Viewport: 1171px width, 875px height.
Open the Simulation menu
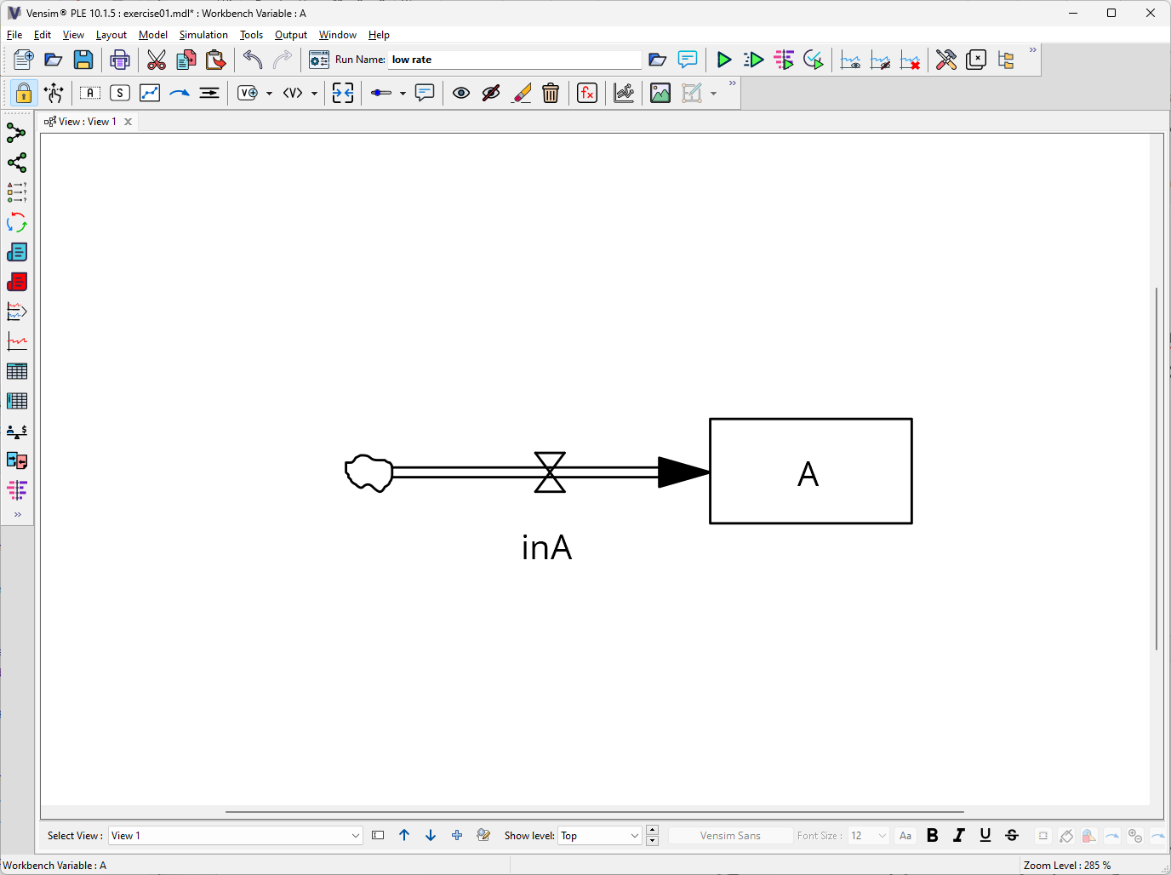coord(203,35)
